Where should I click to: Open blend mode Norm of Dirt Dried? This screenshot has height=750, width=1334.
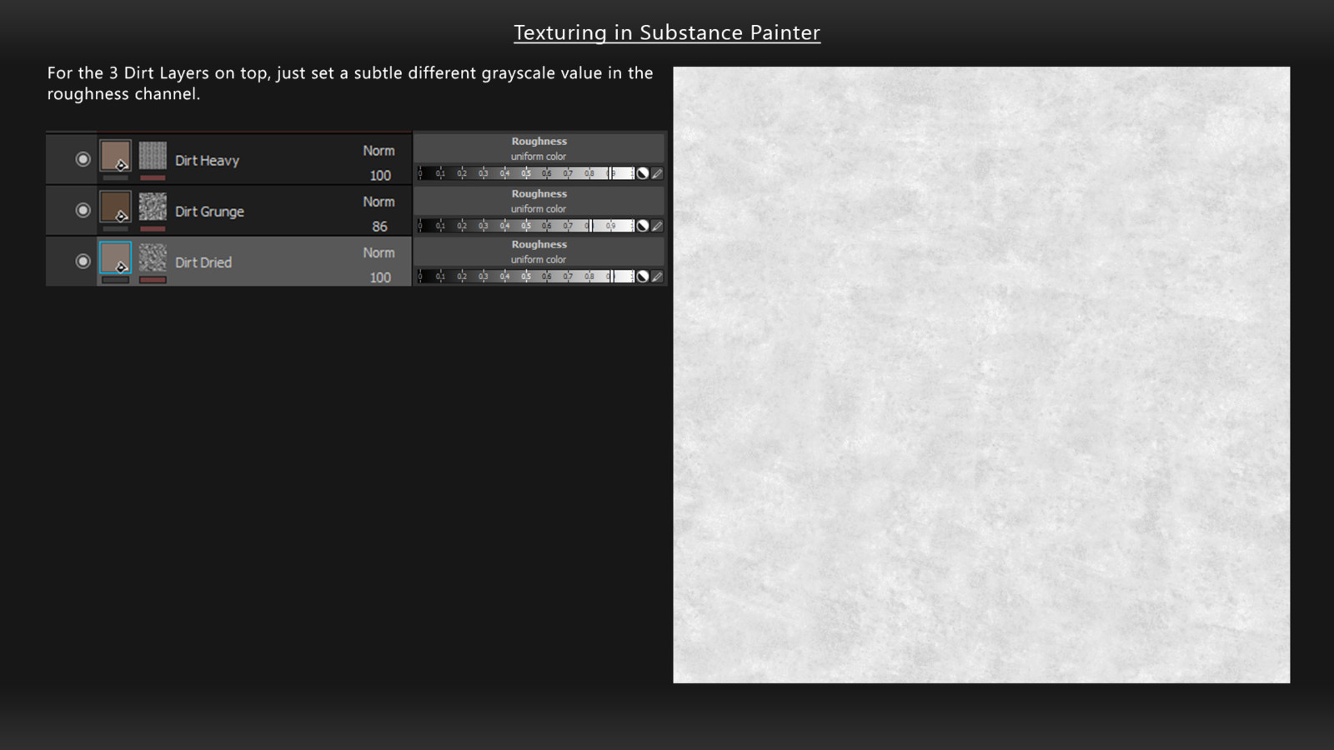pyautogui.click(x=379, y=252)
